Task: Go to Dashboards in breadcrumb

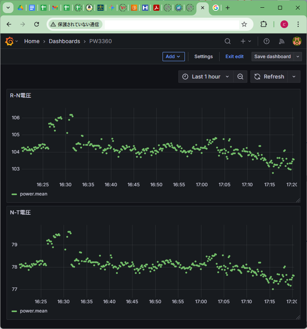Action: pyautogui.click(x=64, y=41)
